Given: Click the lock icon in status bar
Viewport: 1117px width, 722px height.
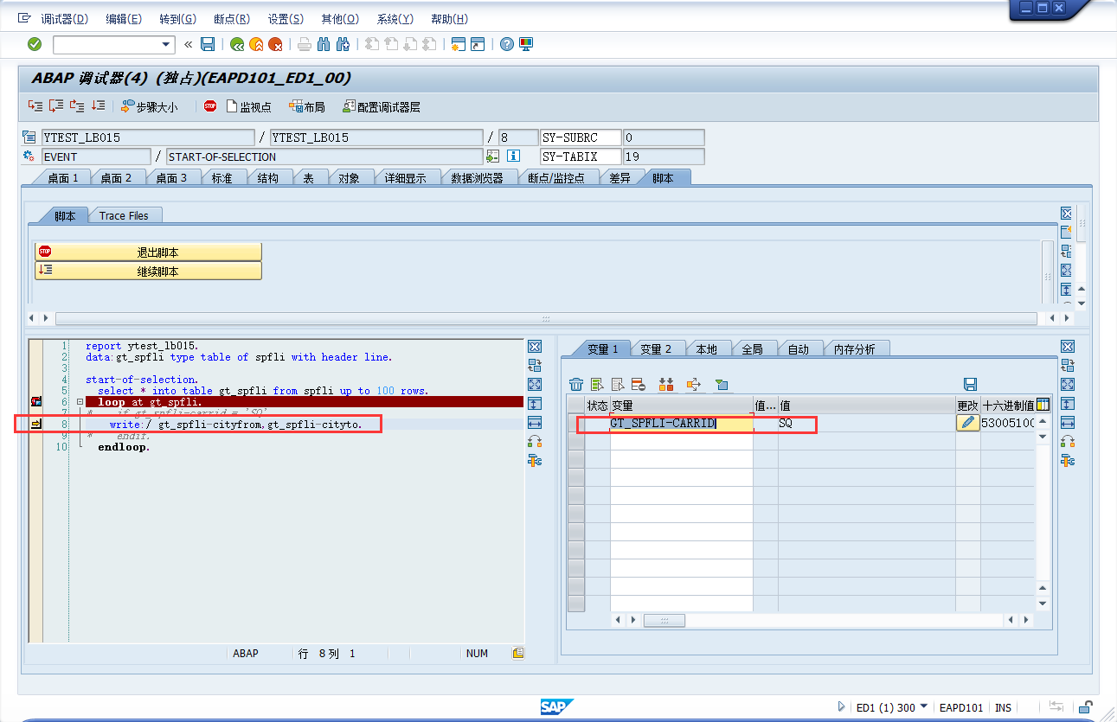Looking at the screenshot, I should click(1084, 707).
